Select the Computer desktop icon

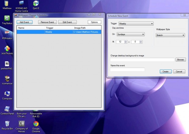pyautogui.click(x=7, y=93)
